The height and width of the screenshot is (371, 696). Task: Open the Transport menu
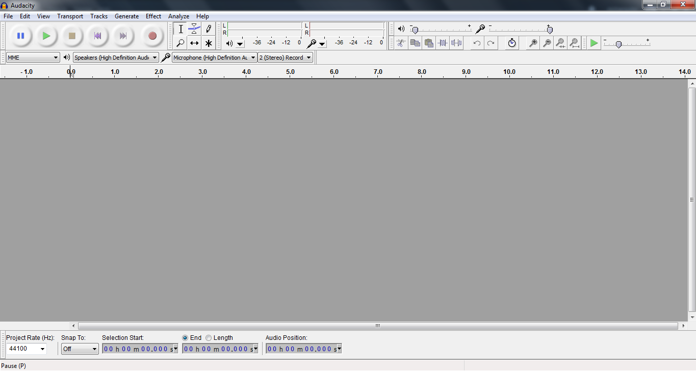(70, 16)
